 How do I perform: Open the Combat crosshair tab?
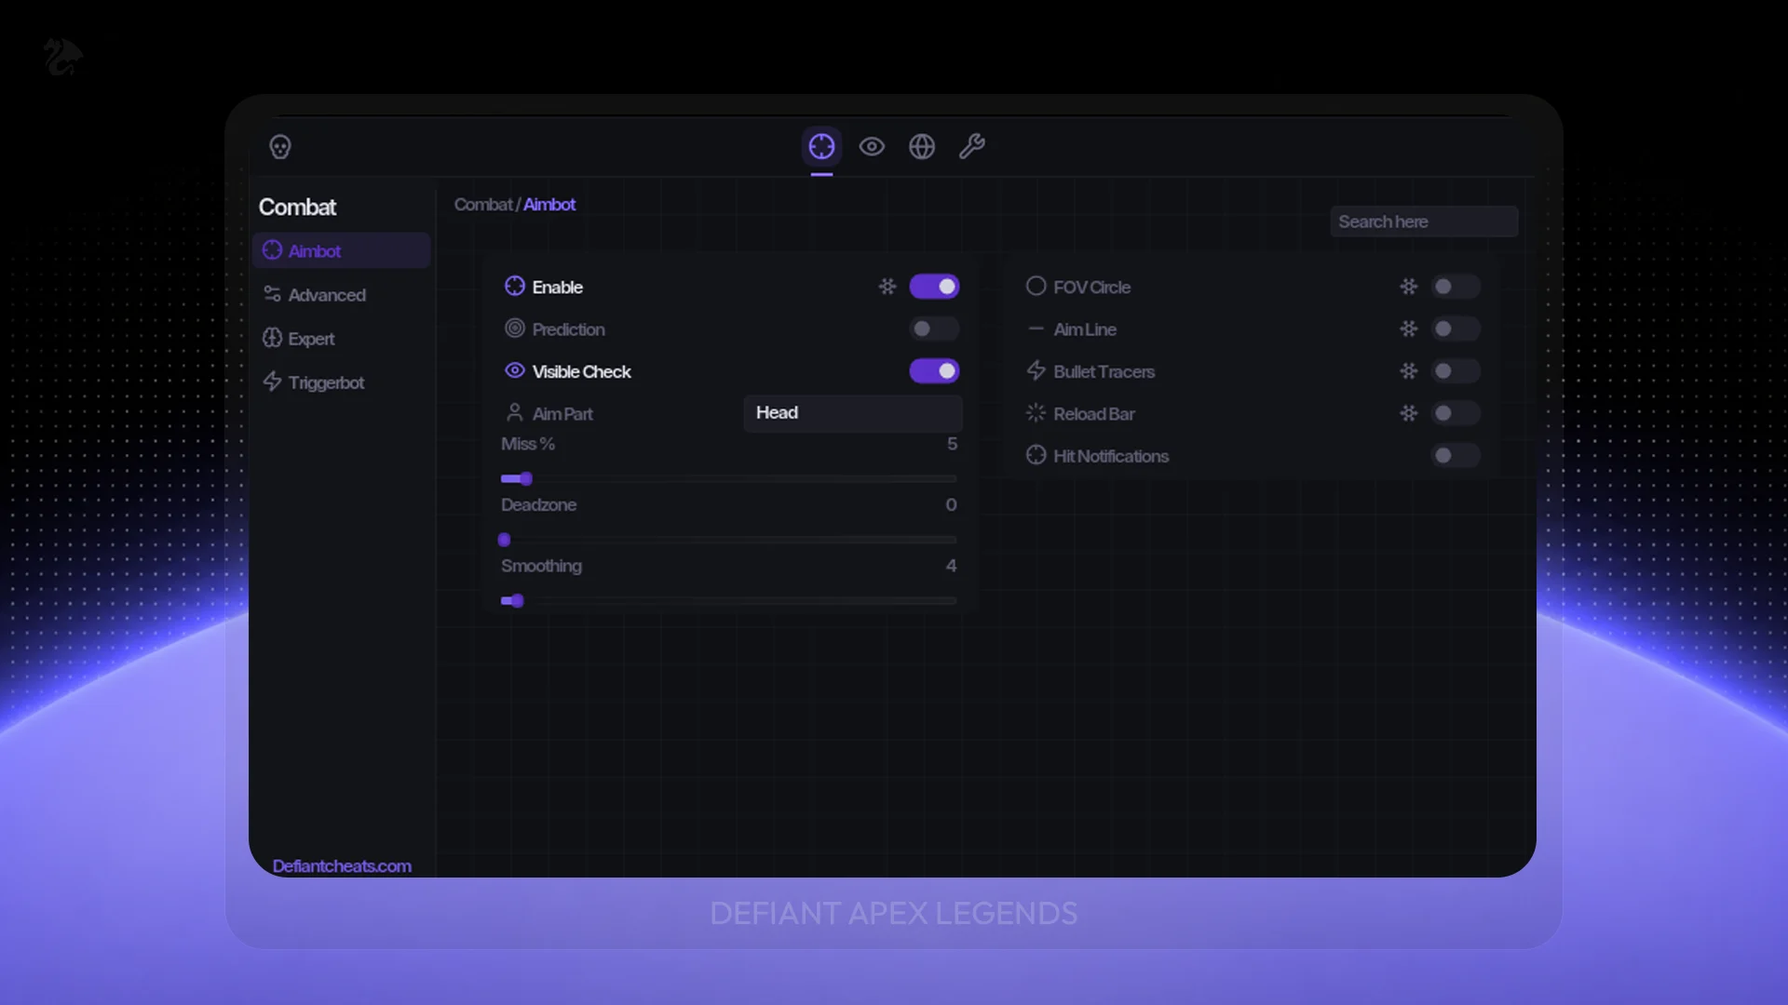tap(821, 146)
